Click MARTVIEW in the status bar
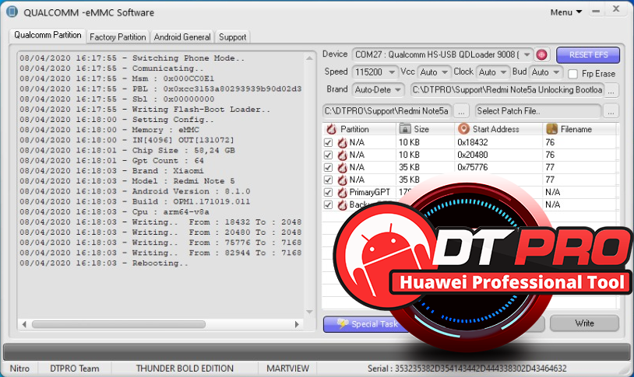Viewport: 634px width, 377px height. 287,368
